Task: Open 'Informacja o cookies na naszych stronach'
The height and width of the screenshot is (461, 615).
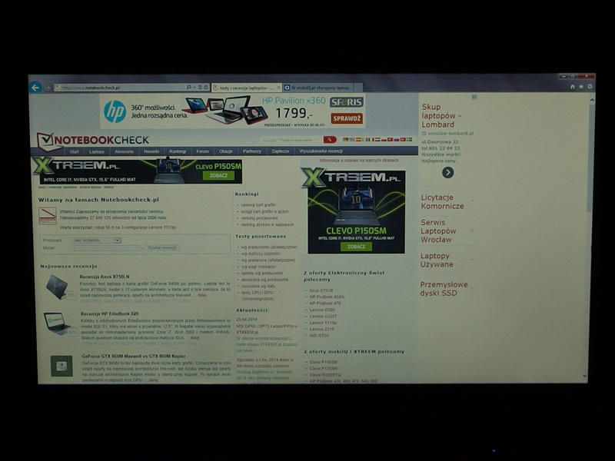Action: [x=358, y=161]
